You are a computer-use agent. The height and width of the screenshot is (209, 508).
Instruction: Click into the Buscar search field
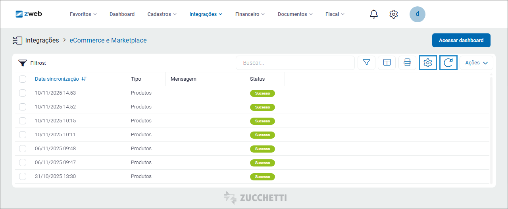(295, 63)
